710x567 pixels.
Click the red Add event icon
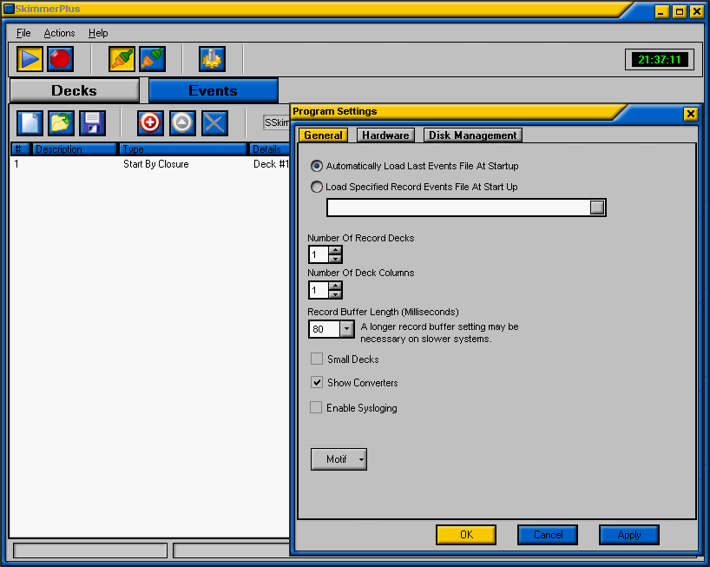[x=150, y=122]
